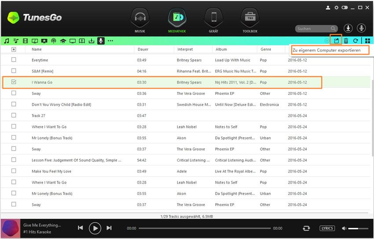Click the vertical scrollbar of track list
The height and width of the screenshot is (239, 374).
tap(372, 118)
